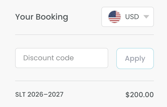Click the divider line under Your Booking
This screenshot has height=107, width=167.
(85, 35)
